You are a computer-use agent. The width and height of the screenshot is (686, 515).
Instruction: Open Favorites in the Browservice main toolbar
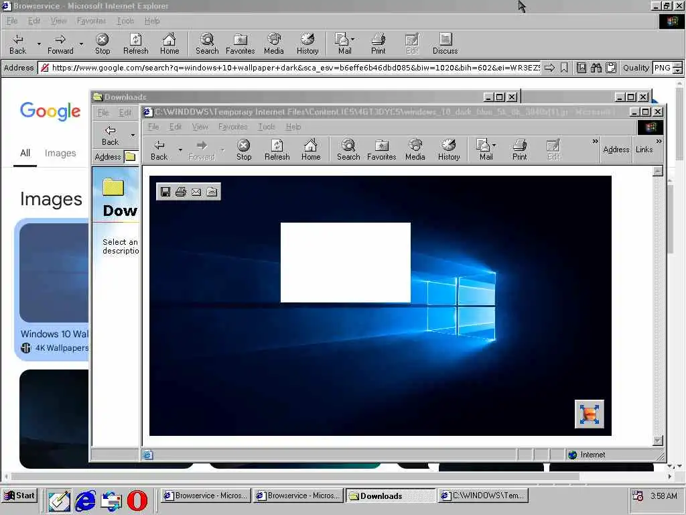(241, 44)
